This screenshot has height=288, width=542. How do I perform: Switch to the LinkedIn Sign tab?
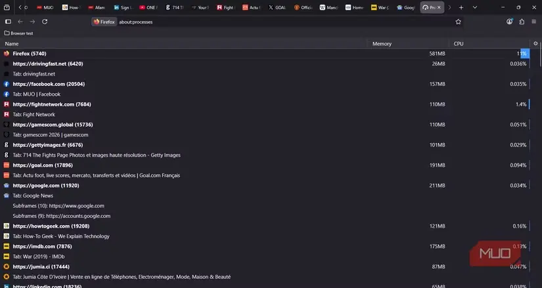tap(122, 7)
